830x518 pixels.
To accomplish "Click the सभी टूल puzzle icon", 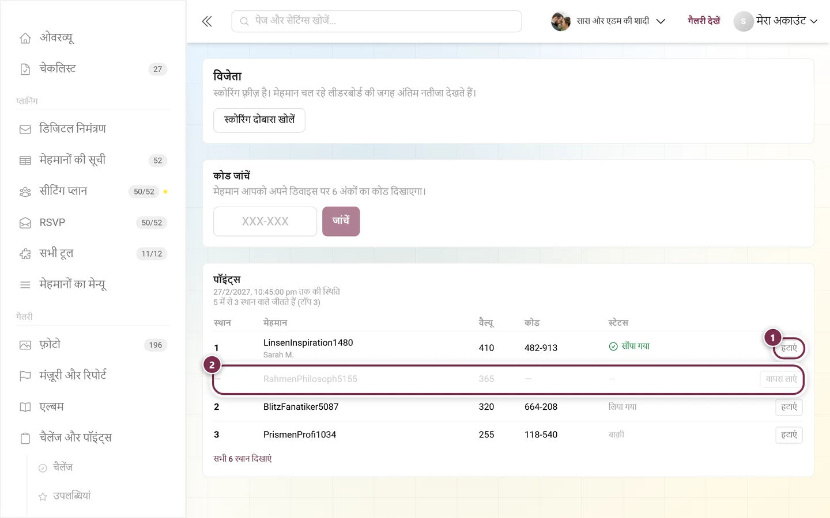I will [x=25, y=254].
